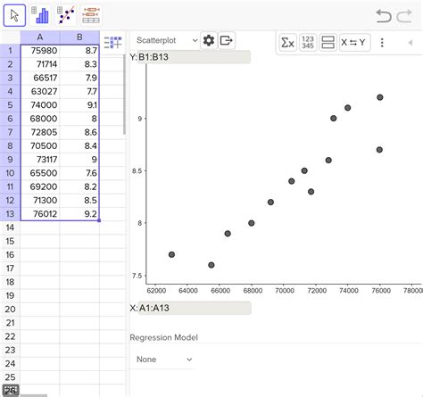This screenshot has width=423, height=397.
Task: Select cell containing 72805
Action: 40,132
